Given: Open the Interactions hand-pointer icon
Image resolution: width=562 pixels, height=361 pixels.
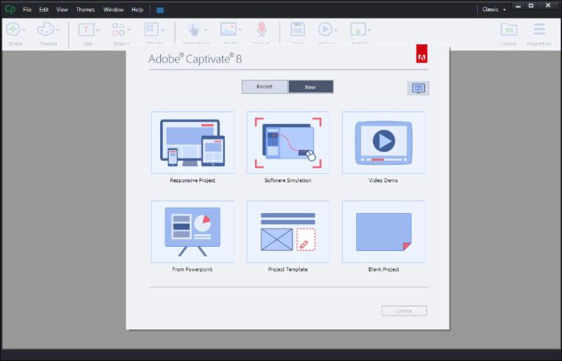Looking at the screenshot, I should (194, 29).
